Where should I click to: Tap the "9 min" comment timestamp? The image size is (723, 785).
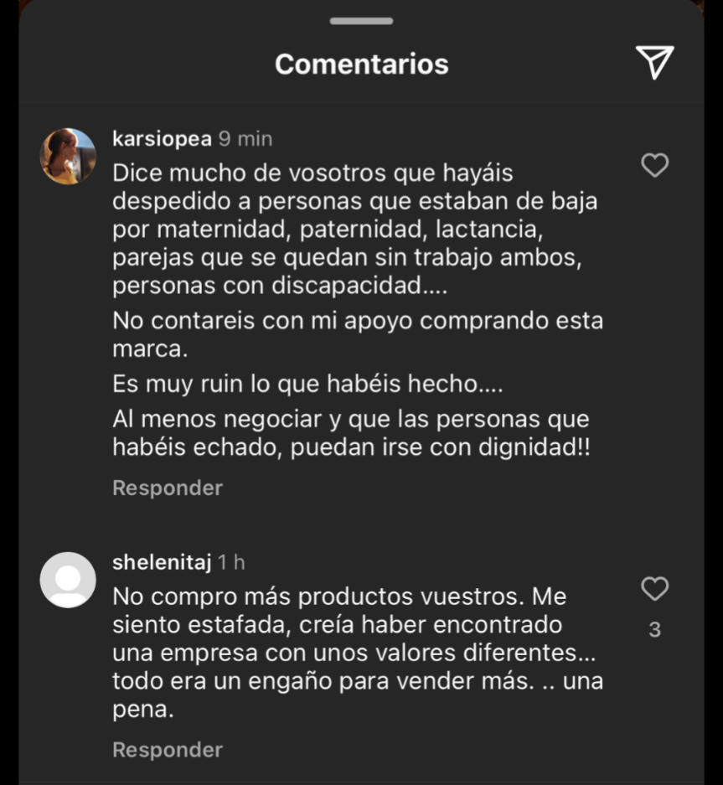245,138
